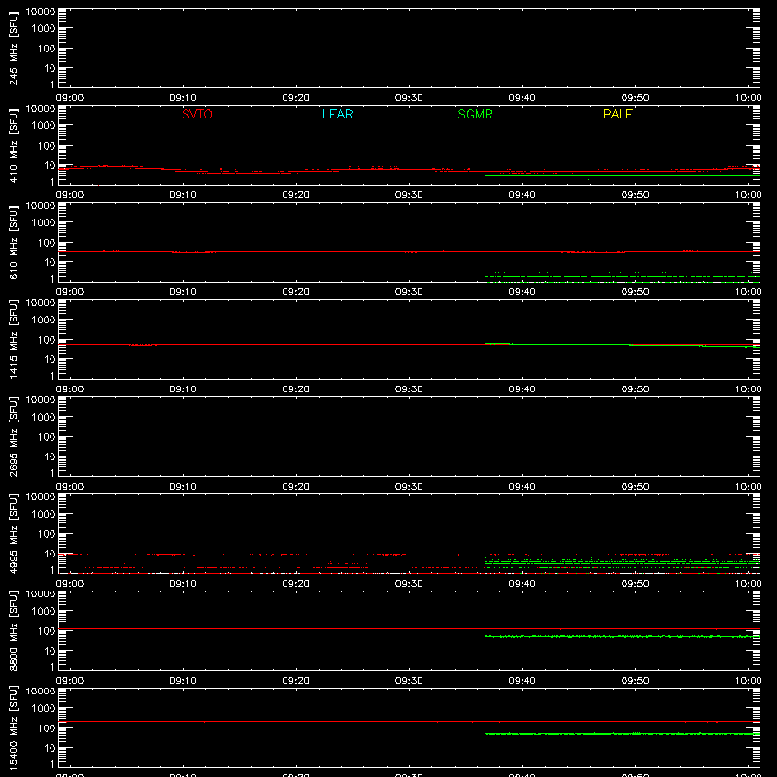Click the 10 tick label on 1415 MHz axis
Viewport: 777px width, 777px height.
click(x=50, y=359)
